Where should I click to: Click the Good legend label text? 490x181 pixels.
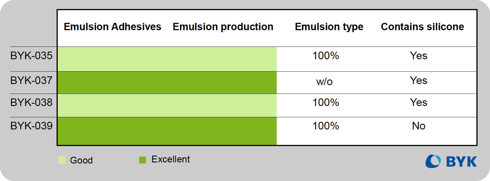pos(81,160)
